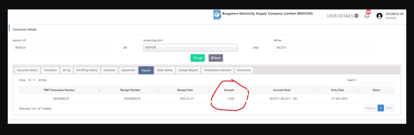The image size is (414, 135).
Task: Click receipt date 2025-01-27
Action: click(x=187, y=99)
